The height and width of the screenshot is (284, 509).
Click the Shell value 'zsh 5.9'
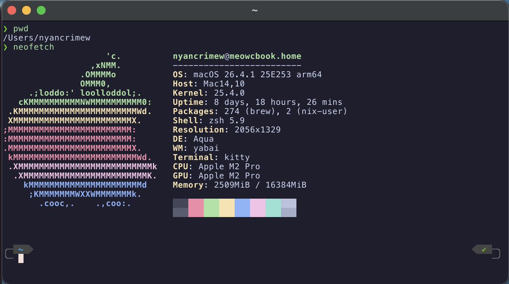point(227,121)
